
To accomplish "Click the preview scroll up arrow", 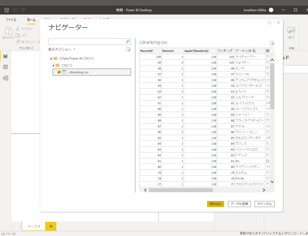I will click(272, 60).
